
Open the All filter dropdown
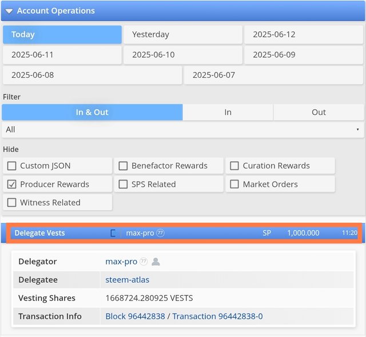(x=182, y=130)
